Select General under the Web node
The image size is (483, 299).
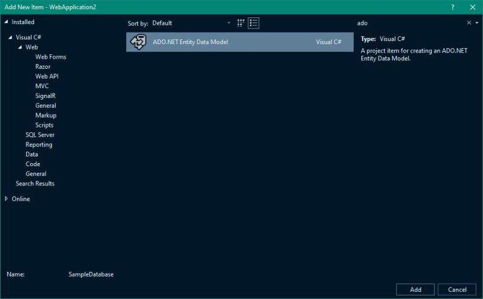46,106
